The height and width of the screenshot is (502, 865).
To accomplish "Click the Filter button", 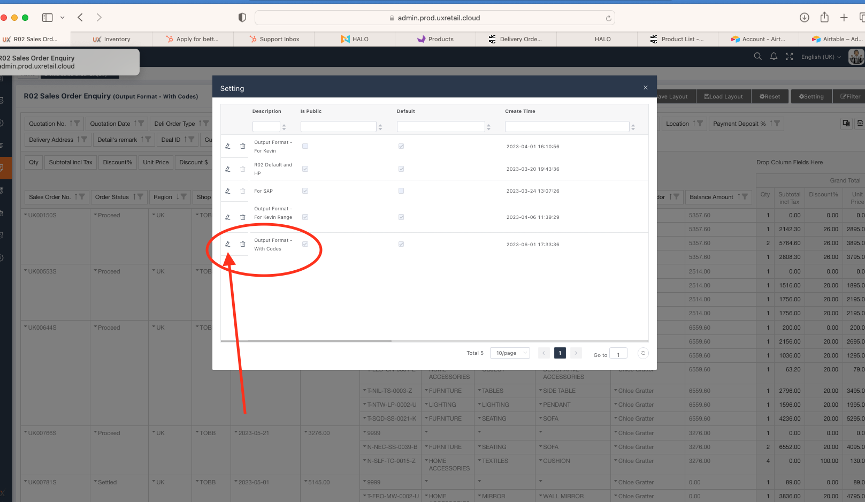I will (x=849, y=96).
